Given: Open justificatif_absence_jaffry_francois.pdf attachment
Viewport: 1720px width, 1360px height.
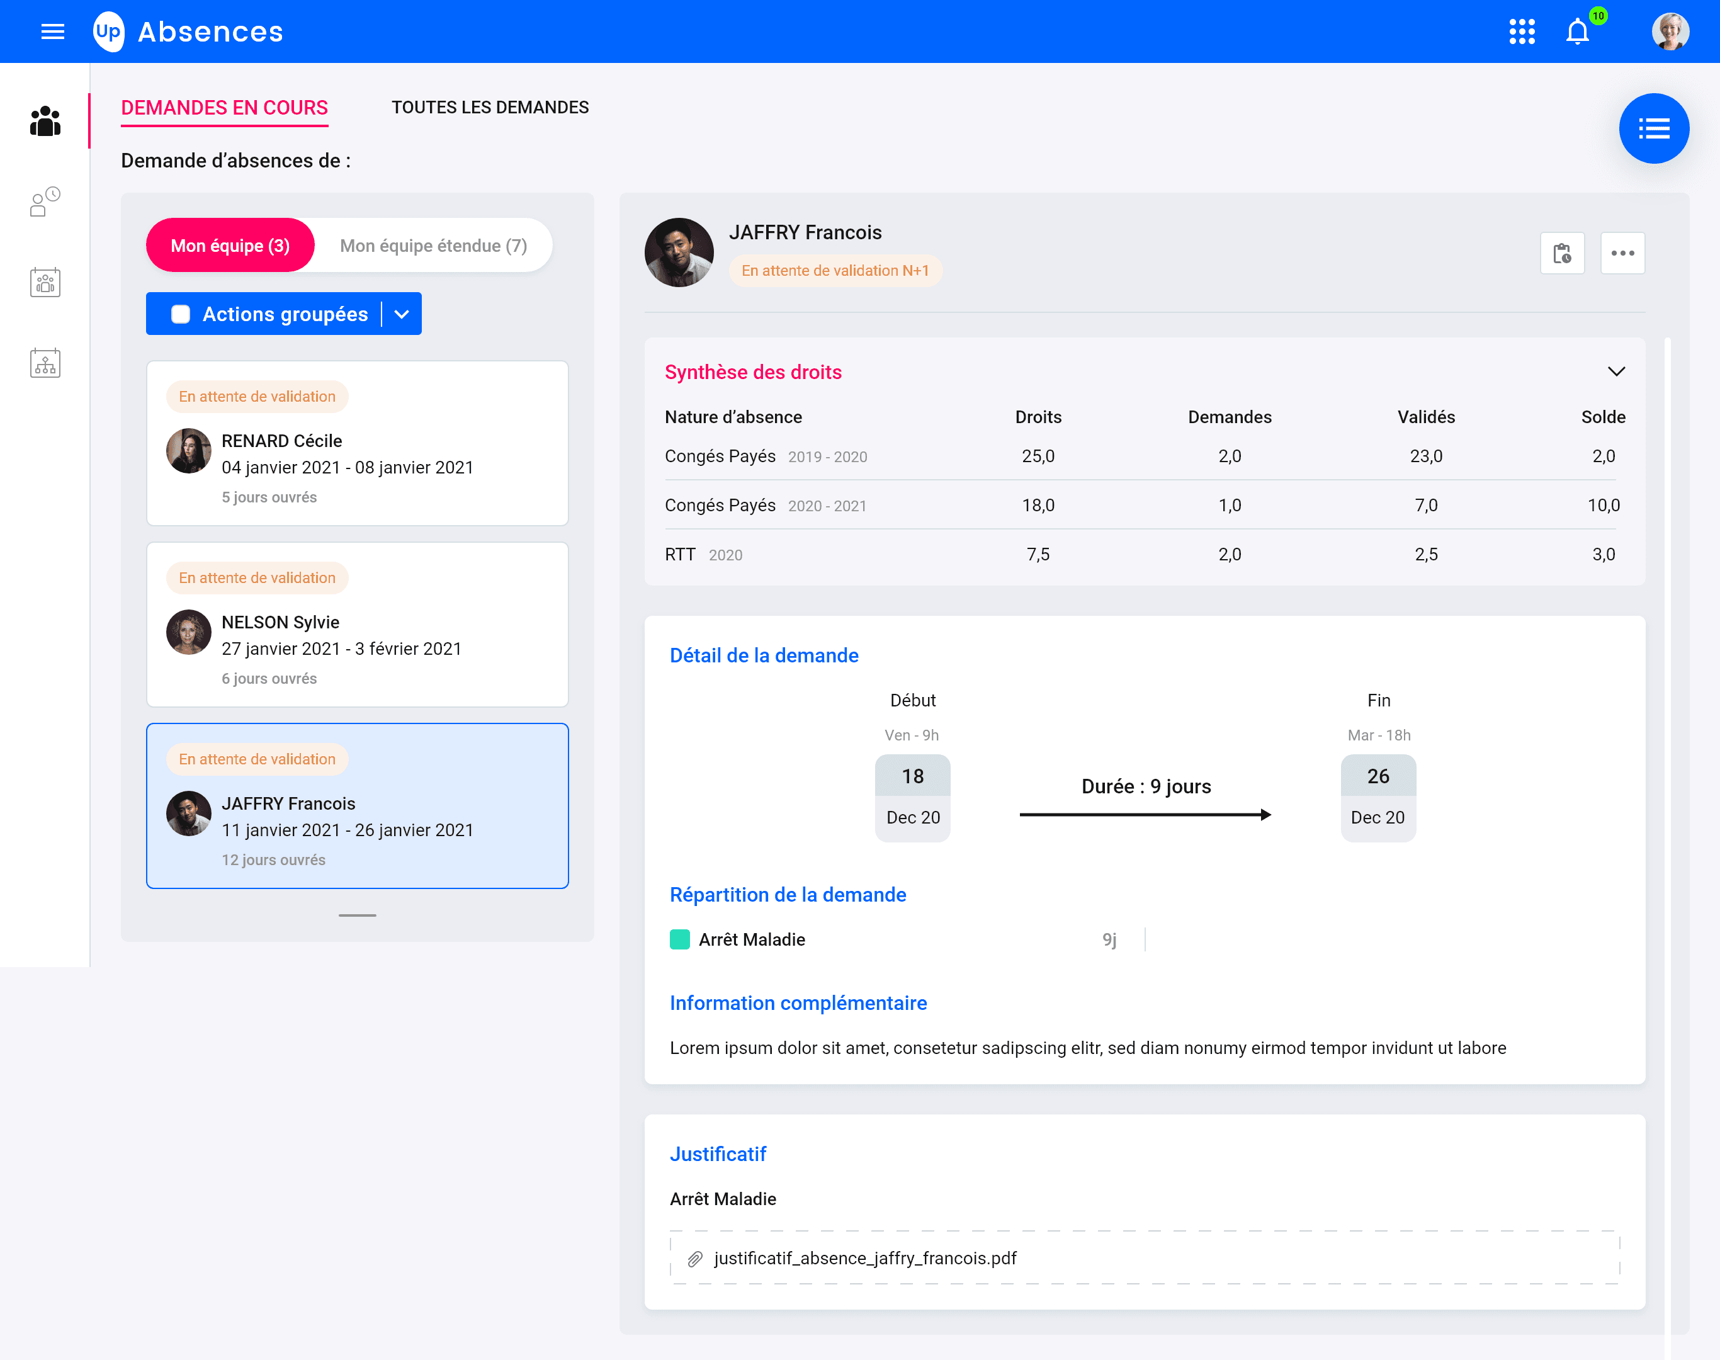Looking at the screenshot, I should 865,1258.
